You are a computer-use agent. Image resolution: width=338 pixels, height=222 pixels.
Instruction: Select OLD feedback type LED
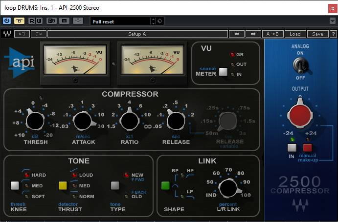(x=127, y=196)
